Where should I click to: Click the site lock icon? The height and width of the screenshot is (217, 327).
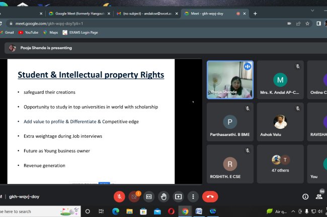[11, 24]
